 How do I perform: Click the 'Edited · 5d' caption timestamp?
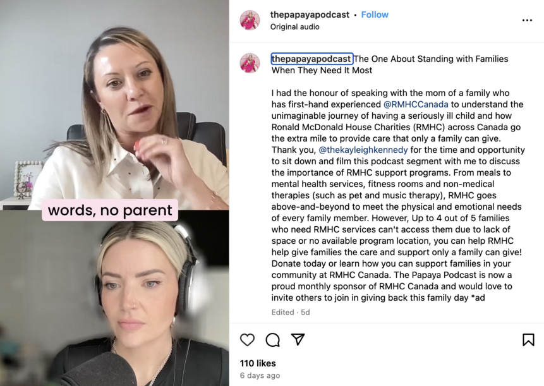[291, 312]
